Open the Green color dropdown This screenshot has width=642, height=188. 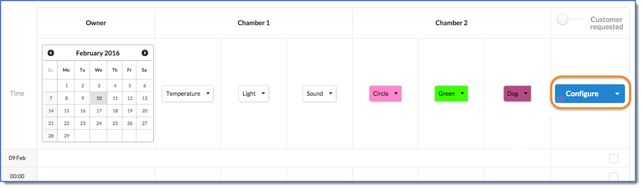click(451, 94)
